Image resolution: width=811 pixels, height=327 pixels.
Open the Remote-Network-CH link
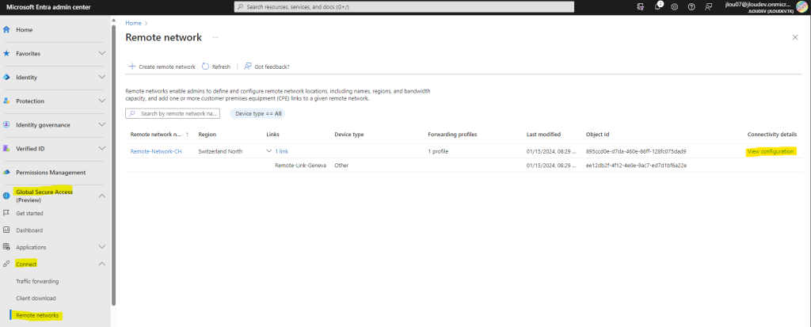click(x=156, y=151)
